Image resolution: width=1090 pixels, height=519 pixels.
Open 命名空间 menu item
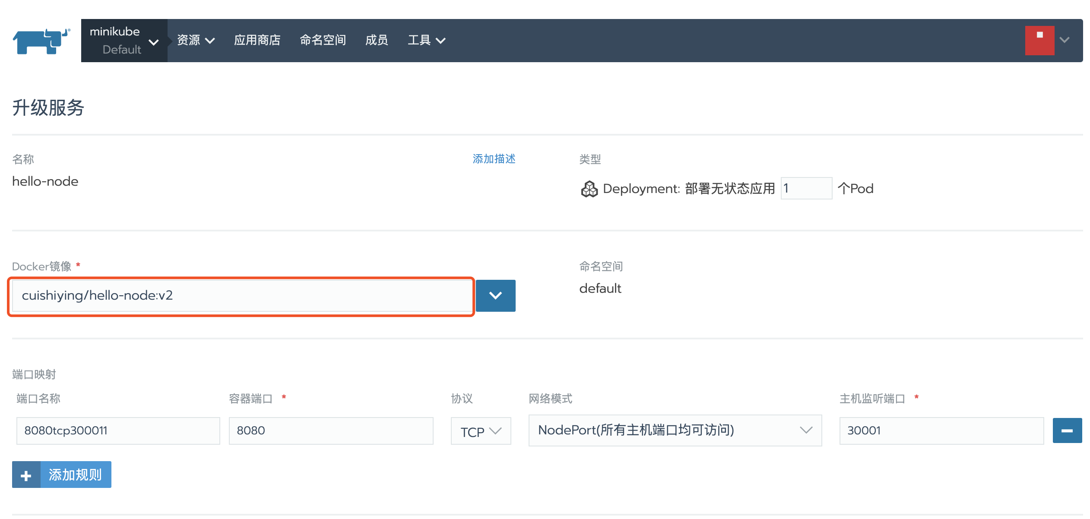(x=323, y=40)
